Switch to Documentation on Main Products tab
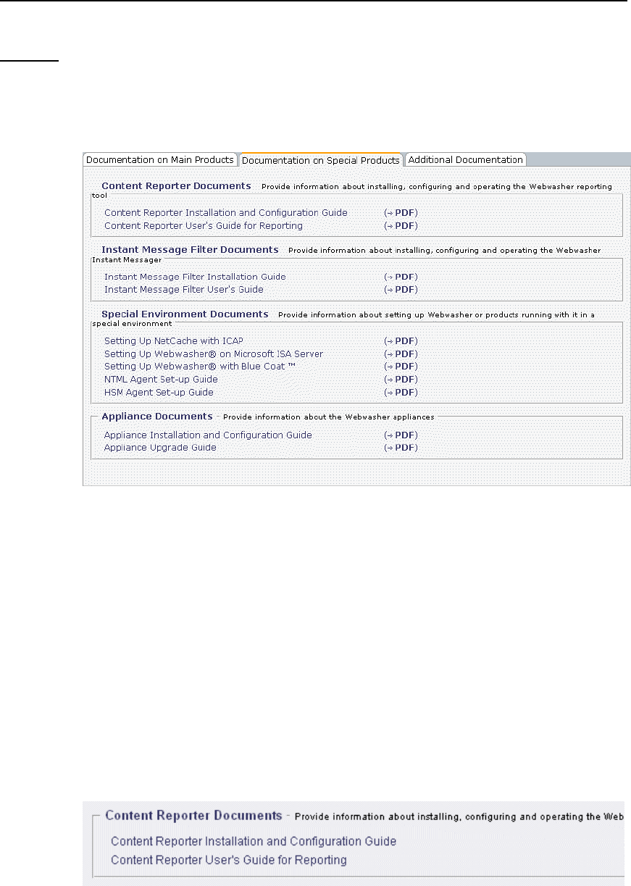Image resolution: width=631 pixels, height=886 pixels. tap(160, 159)
